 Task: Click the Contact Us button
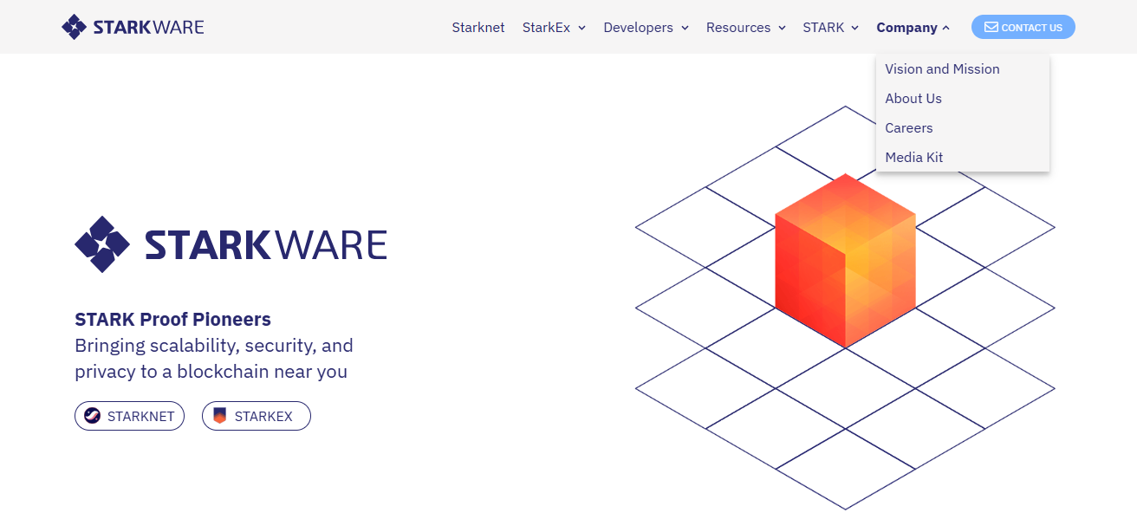click(x=1023, y=27)
